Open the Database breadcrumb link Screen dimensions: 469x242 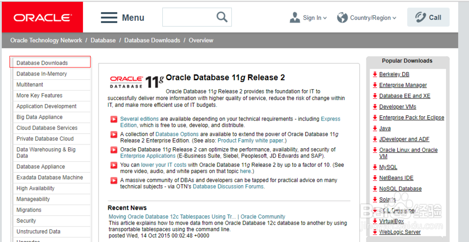pos(103,40)
